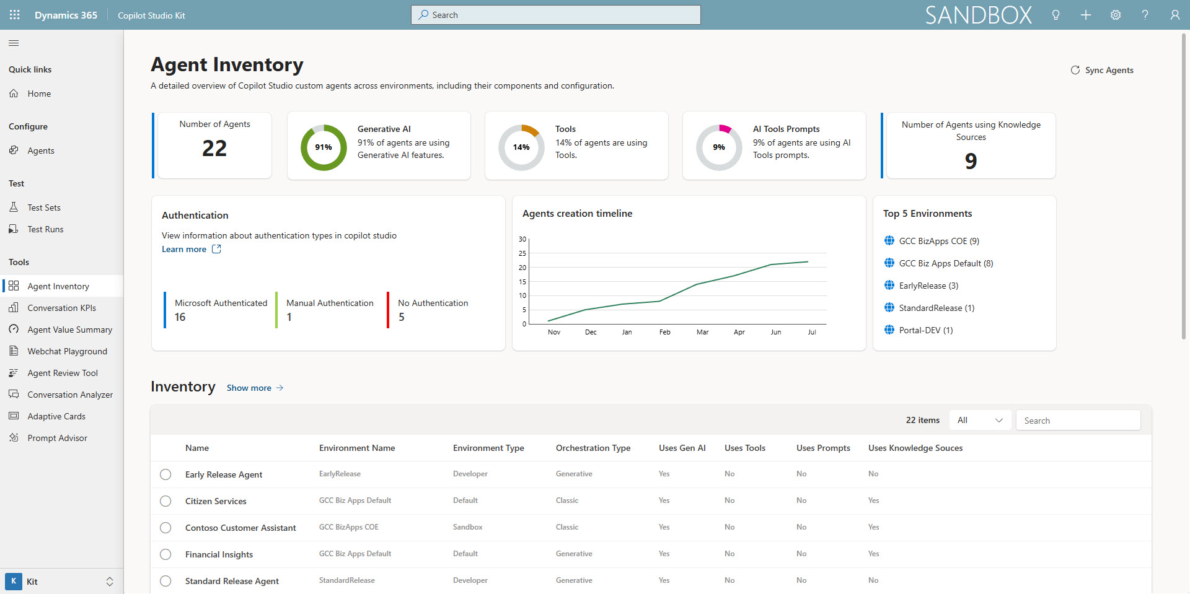1190x594 pixels.
Task: Select the Citizen Services row radio
Action: tap(165, 501)
